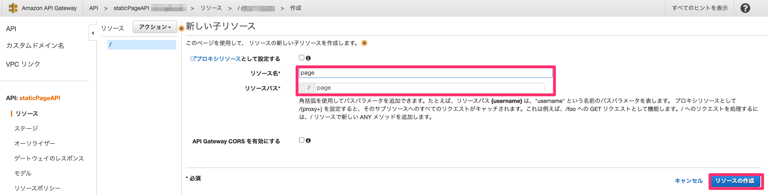The width and height of the screenshot is (768, 195).
Task: Click the external link icon before プロキシリソース
Action: 193,59
